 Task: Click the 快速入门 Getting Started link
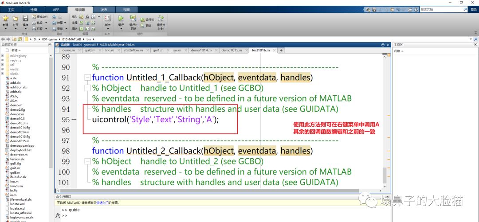click(x=102, y=203)
